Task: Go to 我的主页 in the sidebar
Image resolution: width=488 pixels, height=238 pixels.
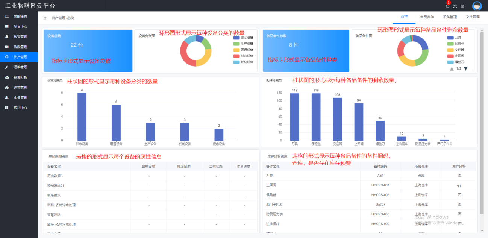Action: pos(20,17)
